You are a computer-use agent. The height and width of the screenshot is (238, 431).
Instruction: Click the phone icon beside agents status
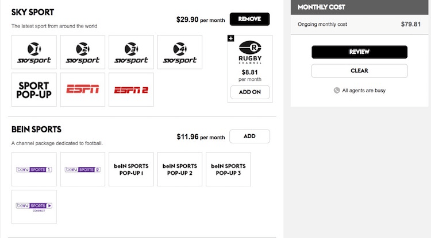click(337, 90)
